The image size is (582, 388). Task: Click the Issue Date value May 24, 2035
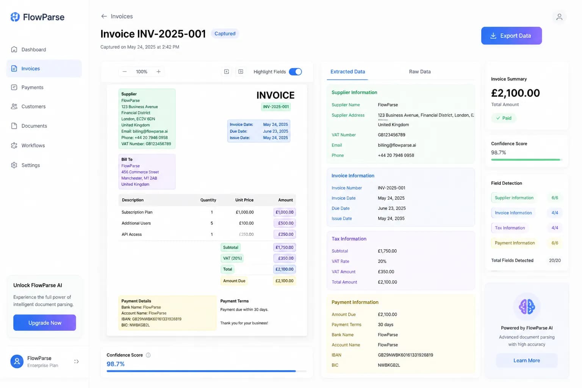coord(391,219)
